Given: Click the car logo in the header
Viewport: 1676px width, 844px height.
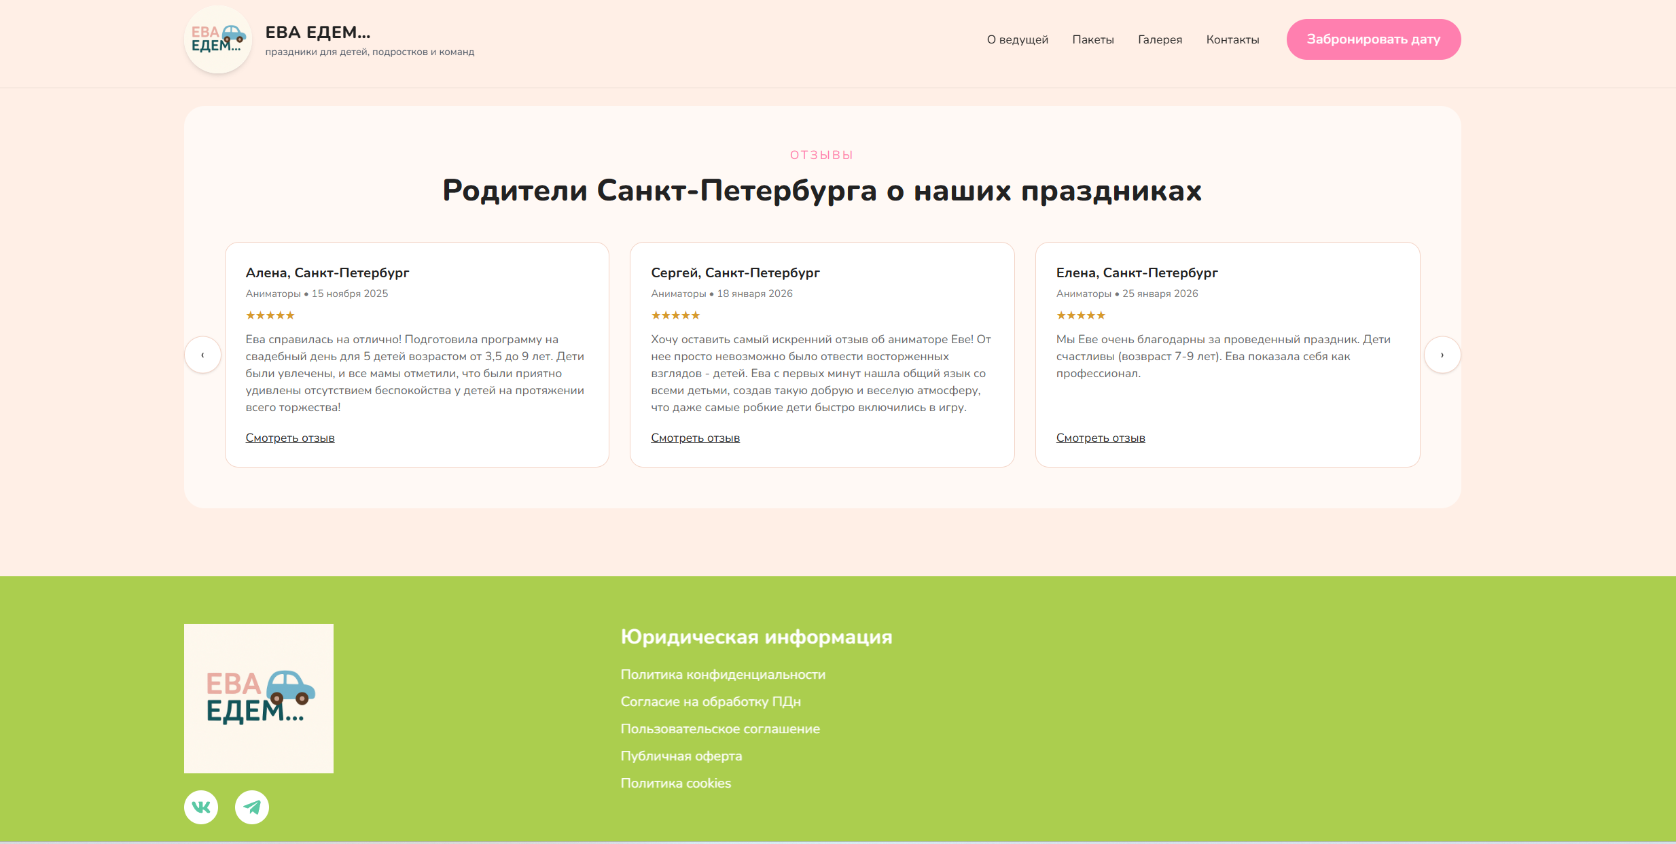Looking at the screenshot, I should click(217, 39).
